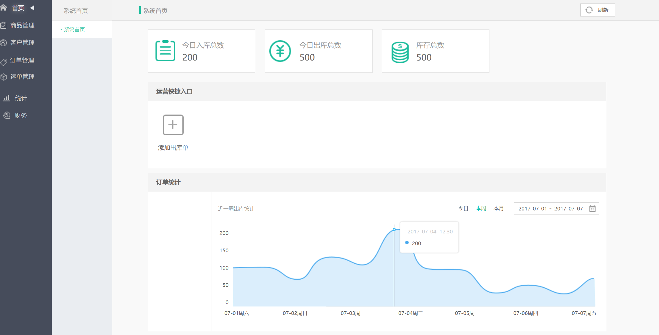Switch chart range to 本周
The width and height of the screenshot is (659, 335).
[x=481, y=209]
